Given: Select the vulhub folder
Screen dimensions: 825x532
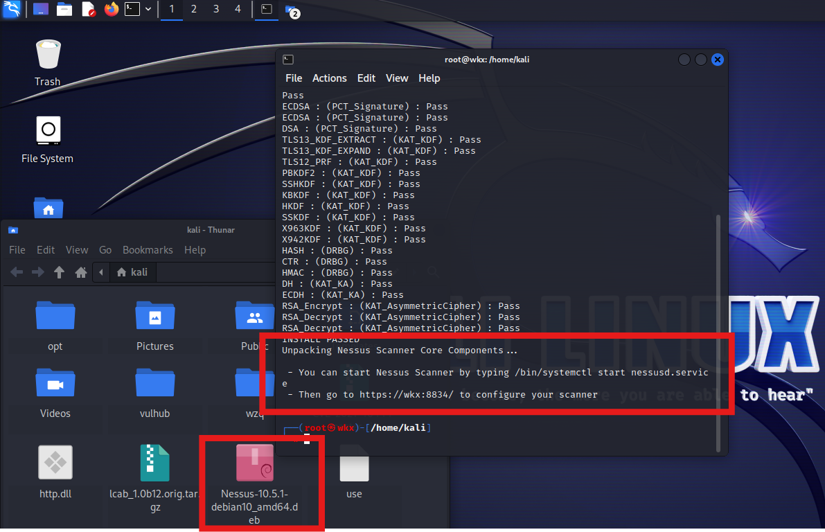Looking at the screenshot, I should (154, 393).
